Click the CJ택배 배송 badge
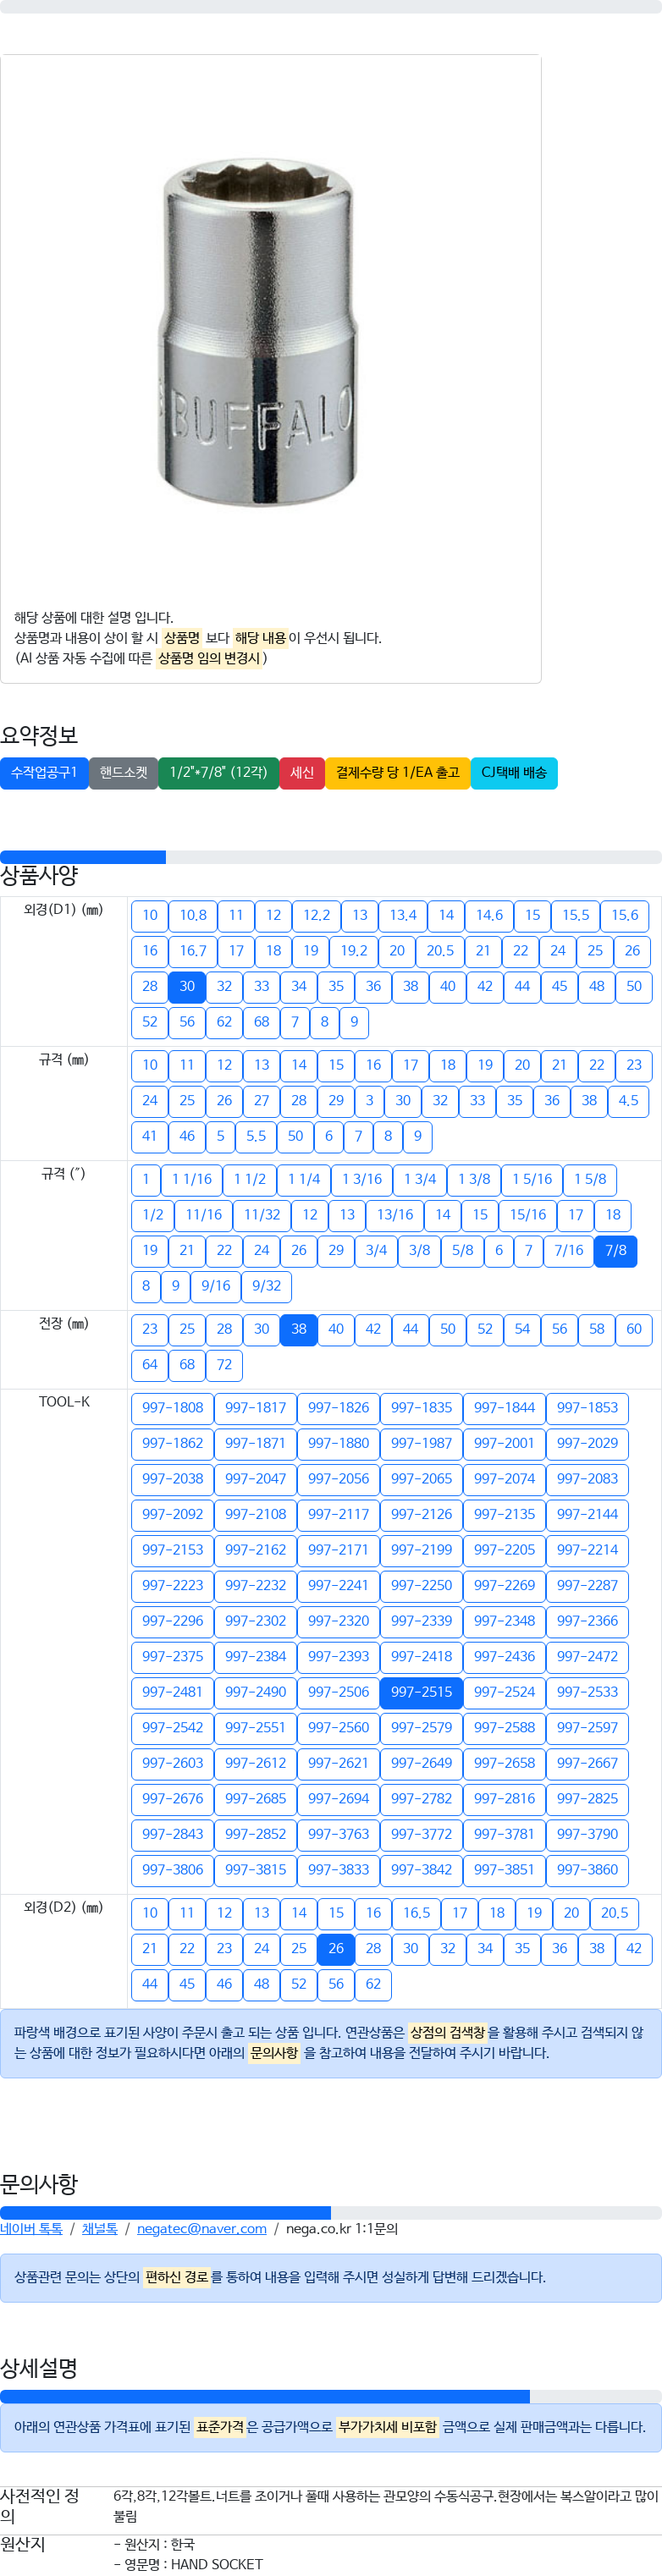Screen dimensions: 662x2576 pyautogui.click(x=514, y=773)
